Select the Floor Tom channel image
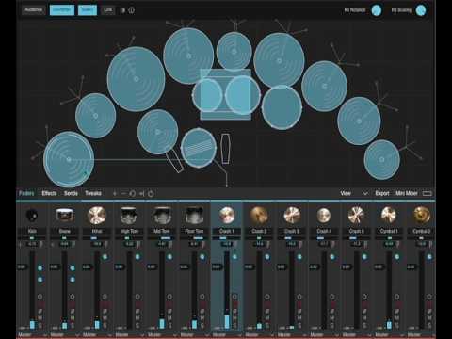This screenshot has width=452, height=339. point(194,216)
